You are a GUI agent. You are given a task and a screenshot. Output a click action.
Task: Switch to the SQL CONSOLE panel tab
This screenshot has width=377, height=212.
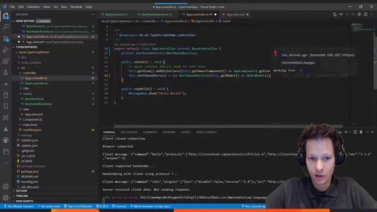coord(129,132)
